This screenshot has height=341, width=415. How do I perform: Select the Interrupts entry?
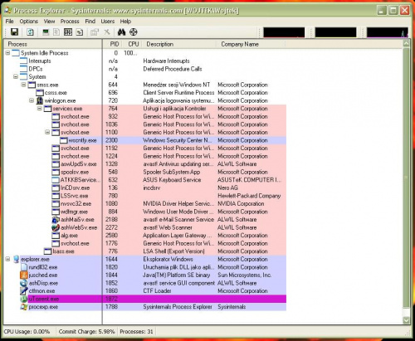40,61
